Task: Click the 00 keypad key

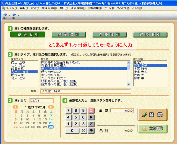Action: (84, 130)
